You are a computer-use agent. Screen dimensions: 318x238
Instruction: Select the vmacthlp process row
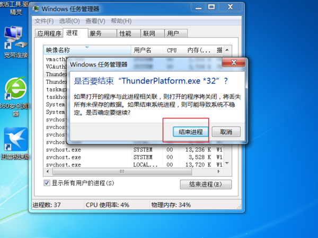(56, 59)
